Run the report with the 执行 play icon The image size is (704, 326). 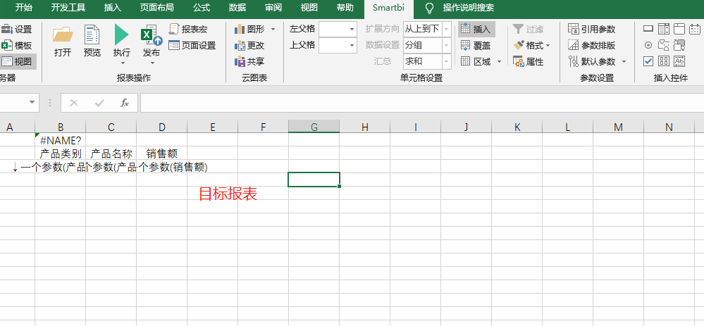tap(121, 35)
